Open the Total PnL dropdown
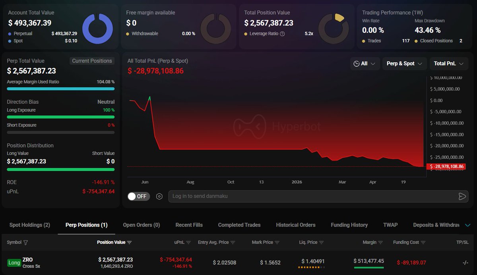The image size is (477, 275). tap(449, 64)
